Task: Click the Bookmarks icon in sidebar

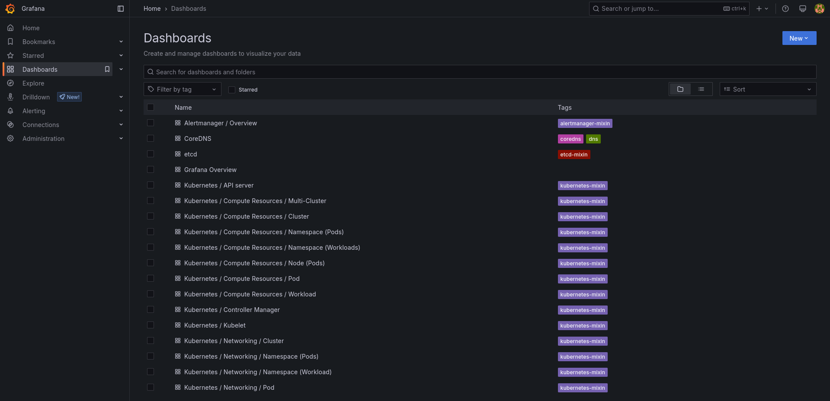Action: coord(10,41)
